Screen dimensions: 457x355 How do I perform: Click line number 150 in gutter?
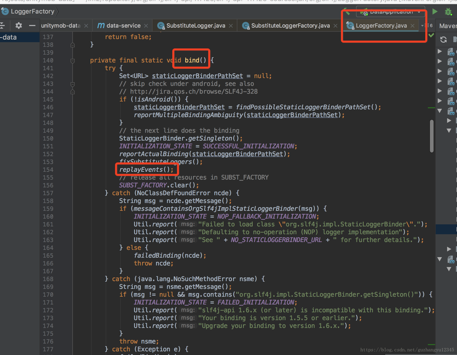click(48, 138)
